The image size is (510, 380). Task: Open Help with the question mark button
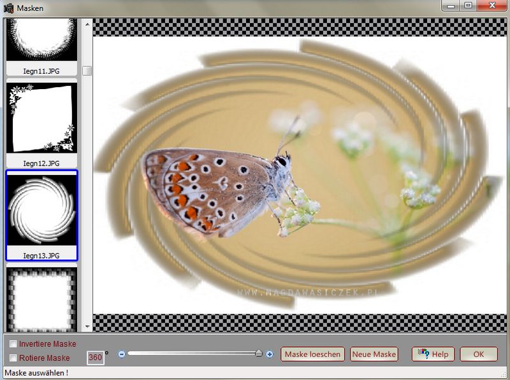click(433, 354)
